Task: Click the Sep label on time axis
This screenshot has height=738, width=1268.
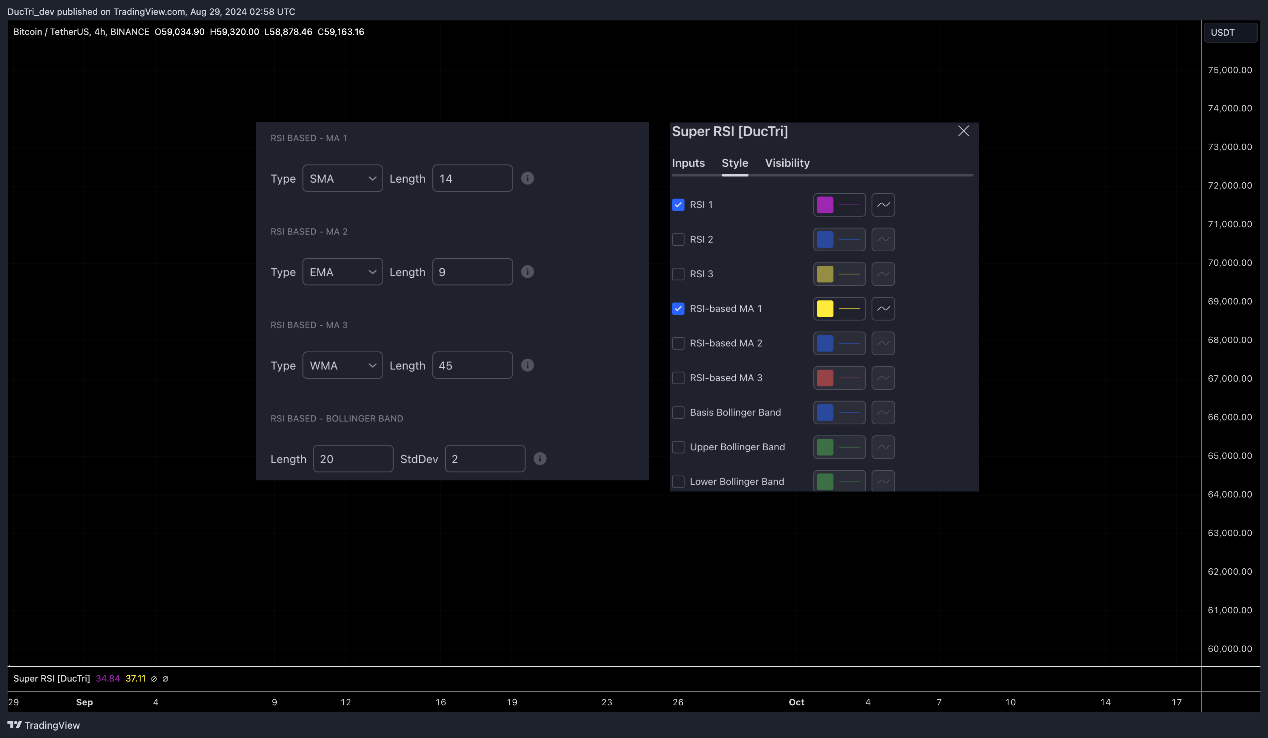Action: [x=85, y=702]
